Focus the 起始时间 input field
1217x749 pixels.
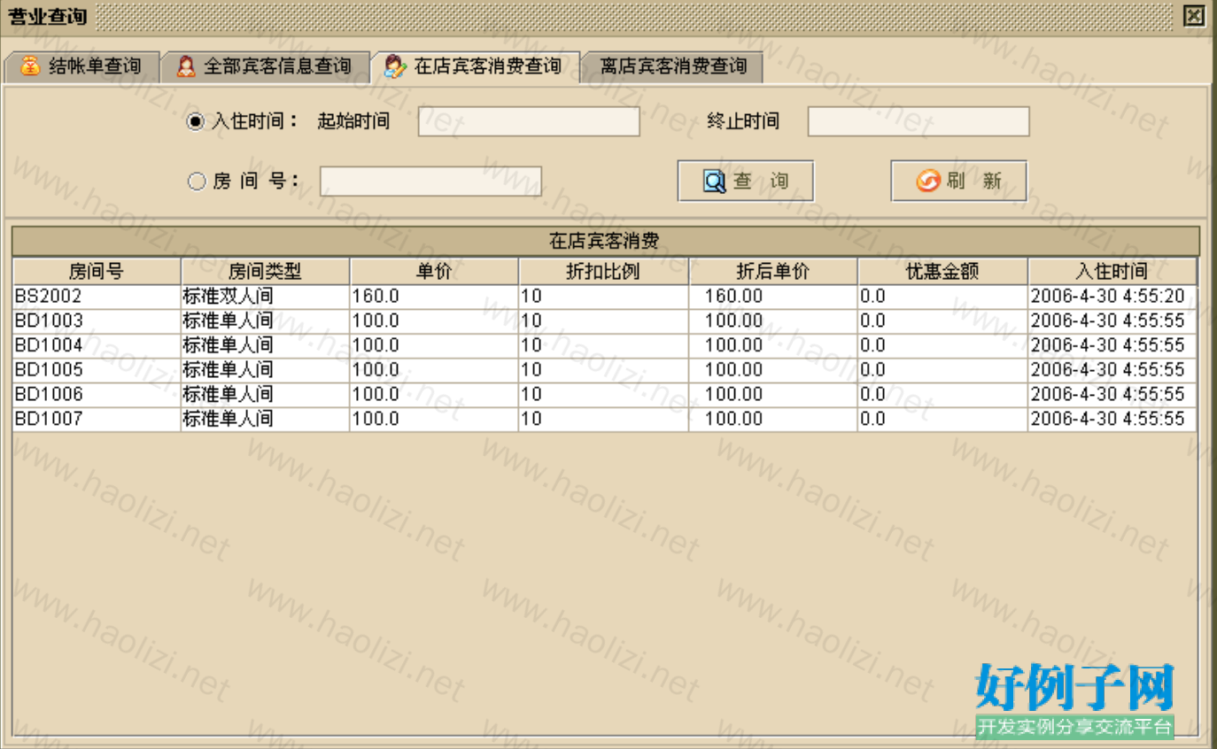click(x=529, y=122)
